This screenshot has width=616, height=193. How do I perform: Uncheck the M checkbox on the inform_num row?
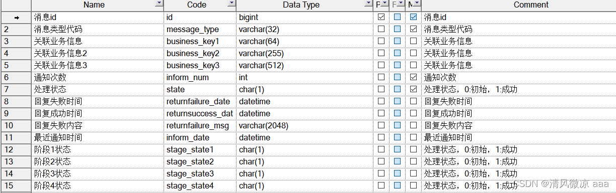[x=414, y=77]
